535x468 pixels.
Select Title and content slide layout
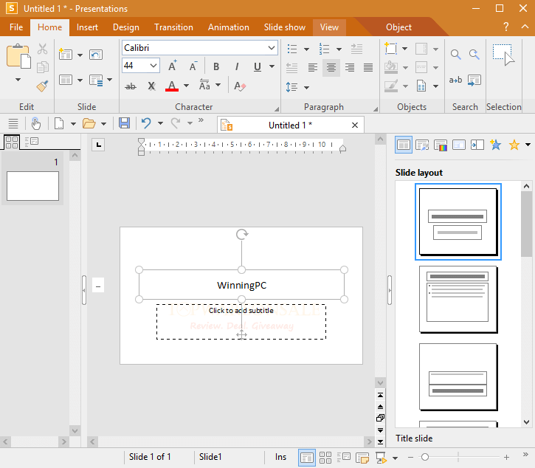tap(458, 299)
